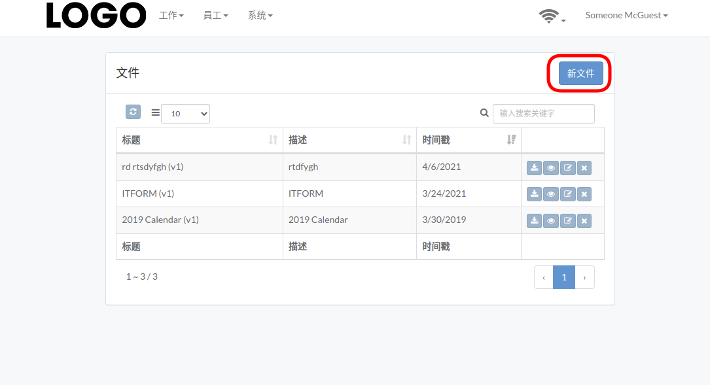Edit the ITFORM (v1) file
Image resolution: width=710 pixels, height=385 pixels.
click(x=567, y=194)
